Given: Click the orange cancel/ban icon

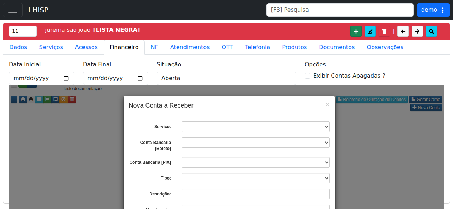Looking at the screenshot, I should 63,100.
